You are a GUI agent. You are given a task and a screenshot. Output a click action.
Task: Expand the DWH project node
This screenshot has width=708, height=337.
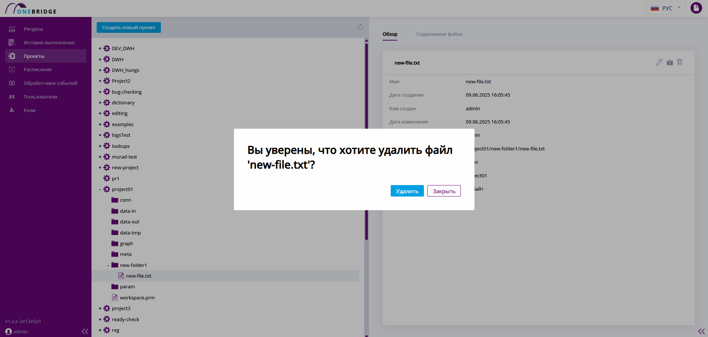100,59
